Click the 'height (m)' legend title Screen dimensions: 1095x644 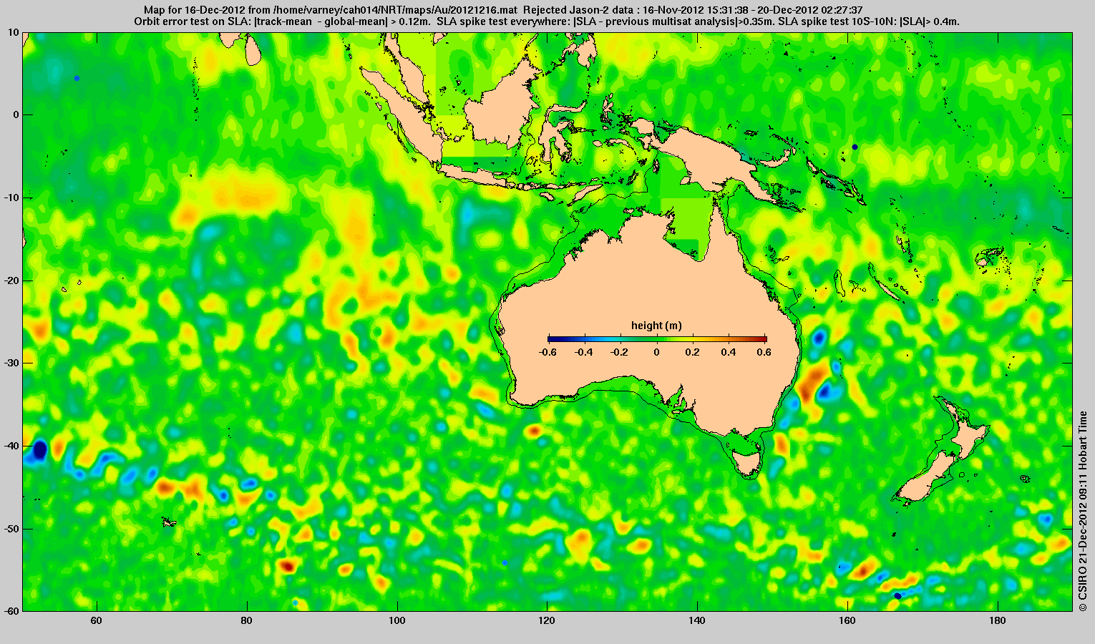tap(656, 326)
